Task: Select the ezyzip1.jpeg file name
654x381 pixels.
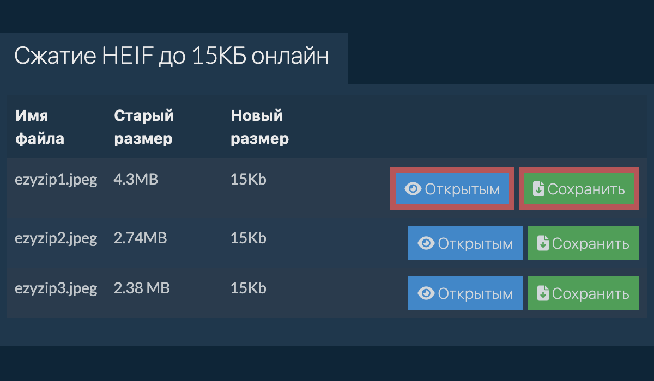Action: coord(56,180)
